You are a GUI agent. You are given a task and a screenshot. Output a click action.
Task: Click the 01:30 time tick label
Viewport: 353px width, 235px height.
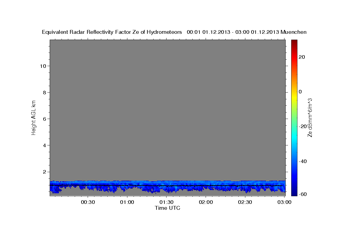[166, 202]
